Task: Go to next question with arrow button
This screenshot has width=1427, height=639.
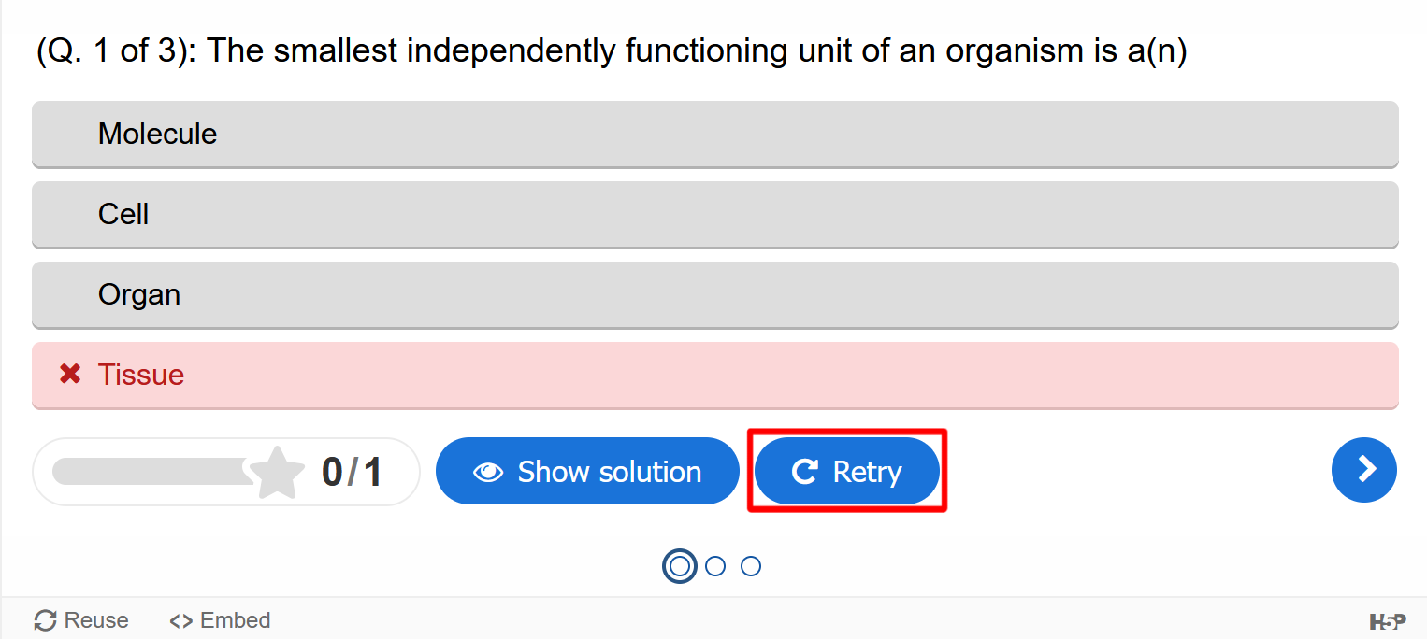Action: point(1363,470)
